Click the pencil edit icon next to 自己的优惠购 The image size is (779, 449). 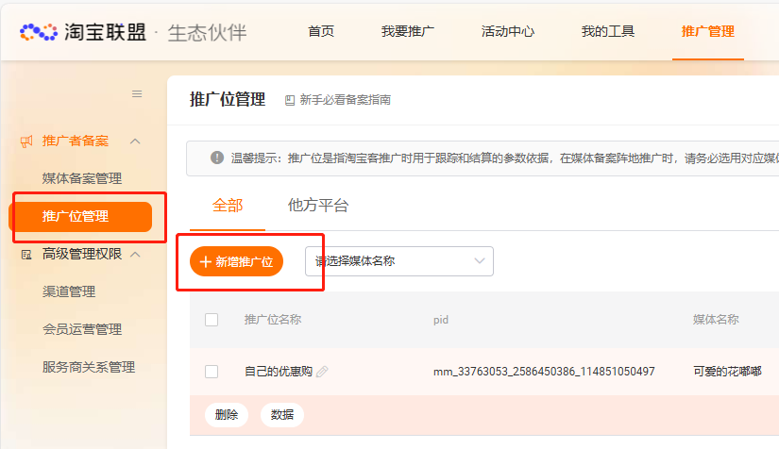(322, 372)
